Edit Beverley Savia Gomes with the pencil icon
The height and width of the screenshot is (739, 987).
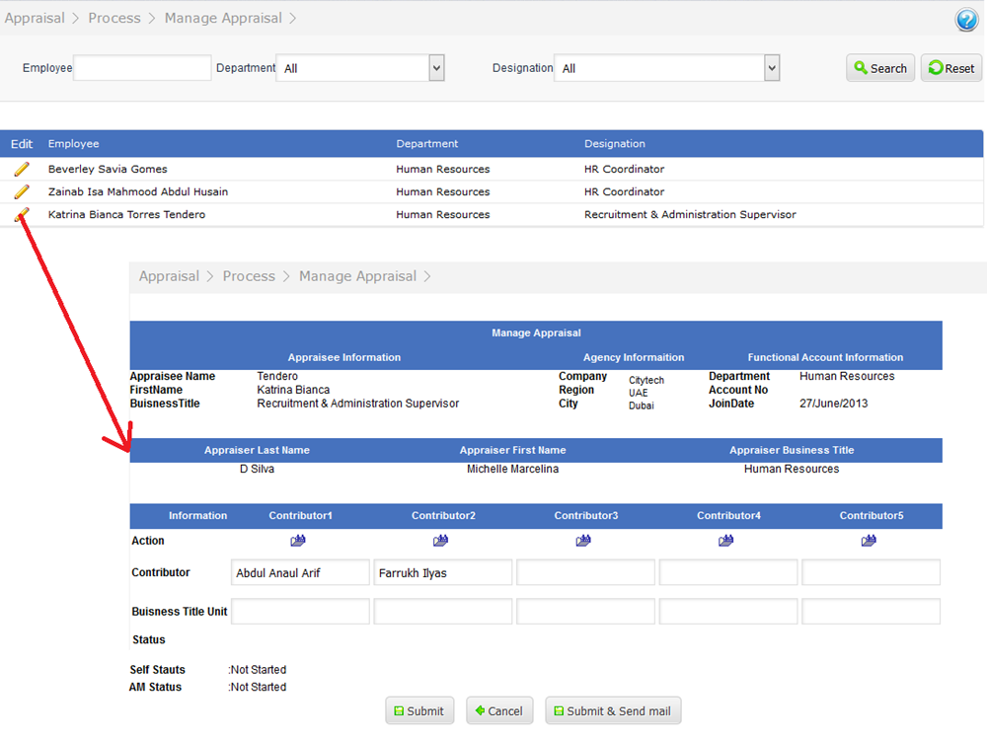tap(22, 169)
